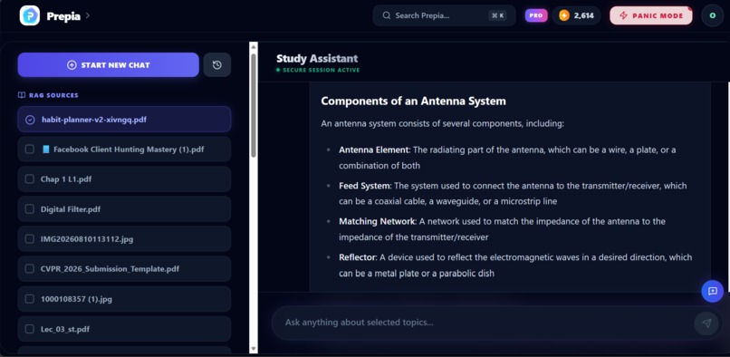The width and height of the screenshot is (730, 357).
Task: Expand the chevron next to Prepia
Action: pos(88,15)
